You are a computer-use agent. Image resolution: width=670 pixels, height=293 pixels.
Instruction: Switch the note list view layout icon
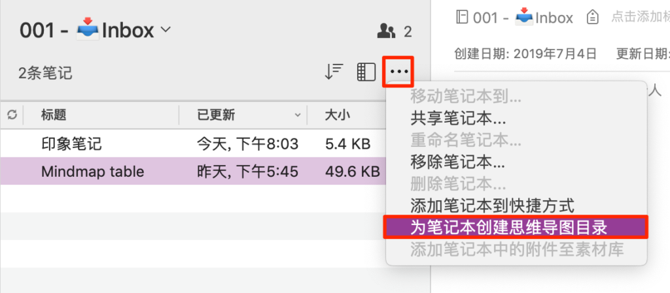tap(366, 72)
